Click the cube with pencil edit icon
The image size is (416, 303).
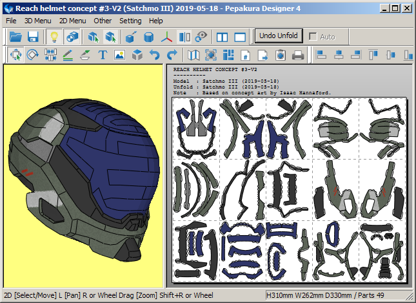click(x=131, y=37)
